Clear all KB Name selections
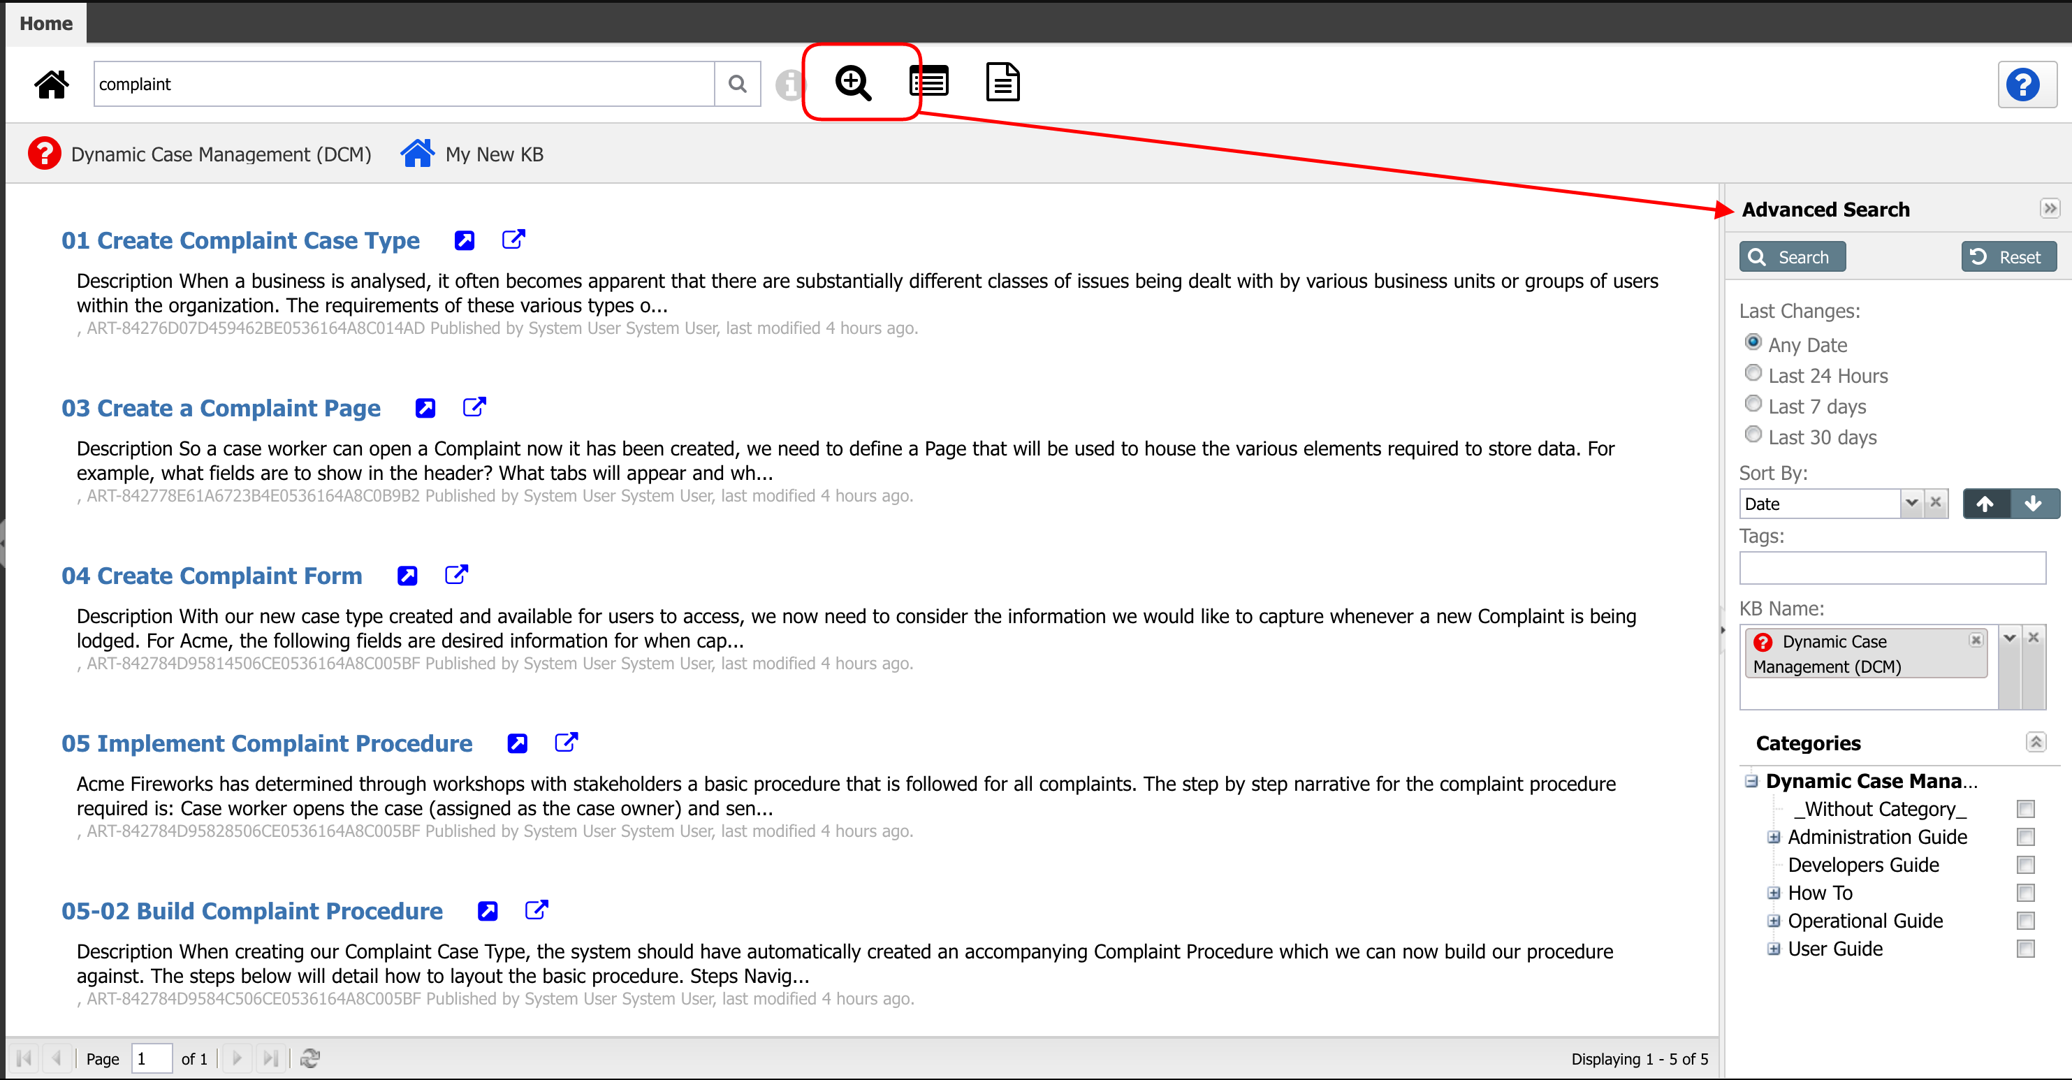 (x=2034, y=638)
